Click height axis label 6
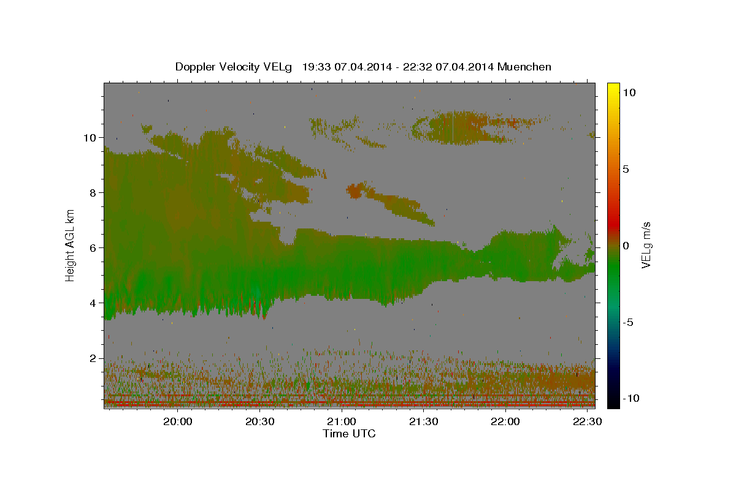Screen dimensions: 736x490 93,248
